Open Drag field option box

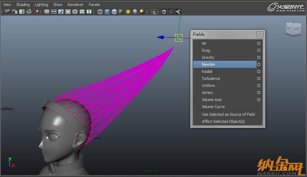259,50
